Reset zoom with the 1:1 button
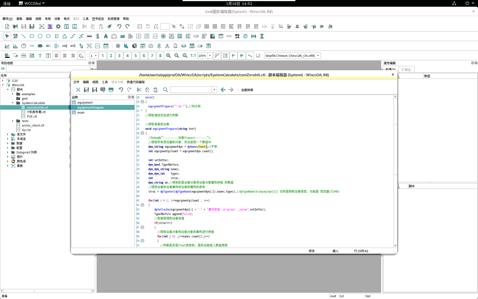The image size is (478, 299). pos(193,56)
